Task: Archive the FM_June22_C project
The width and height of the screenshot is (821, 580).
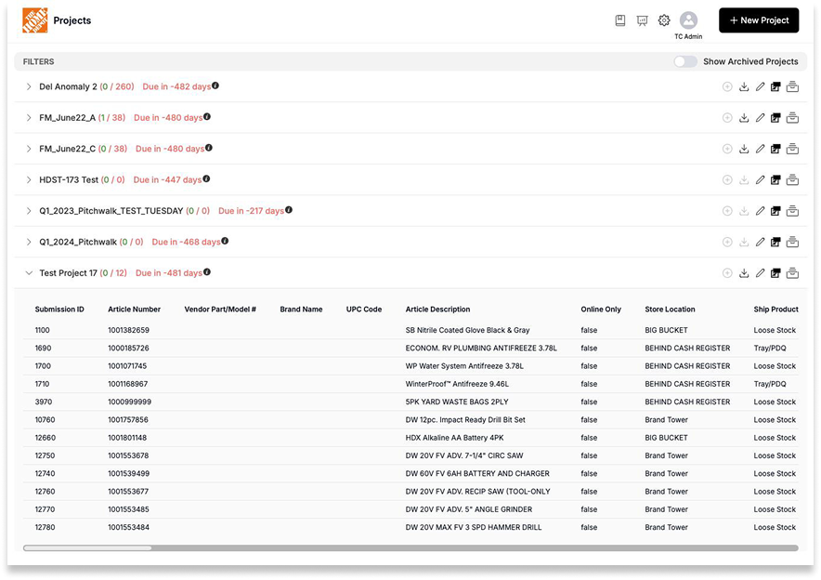Action: pyautogui.click(x=793, y=149)
